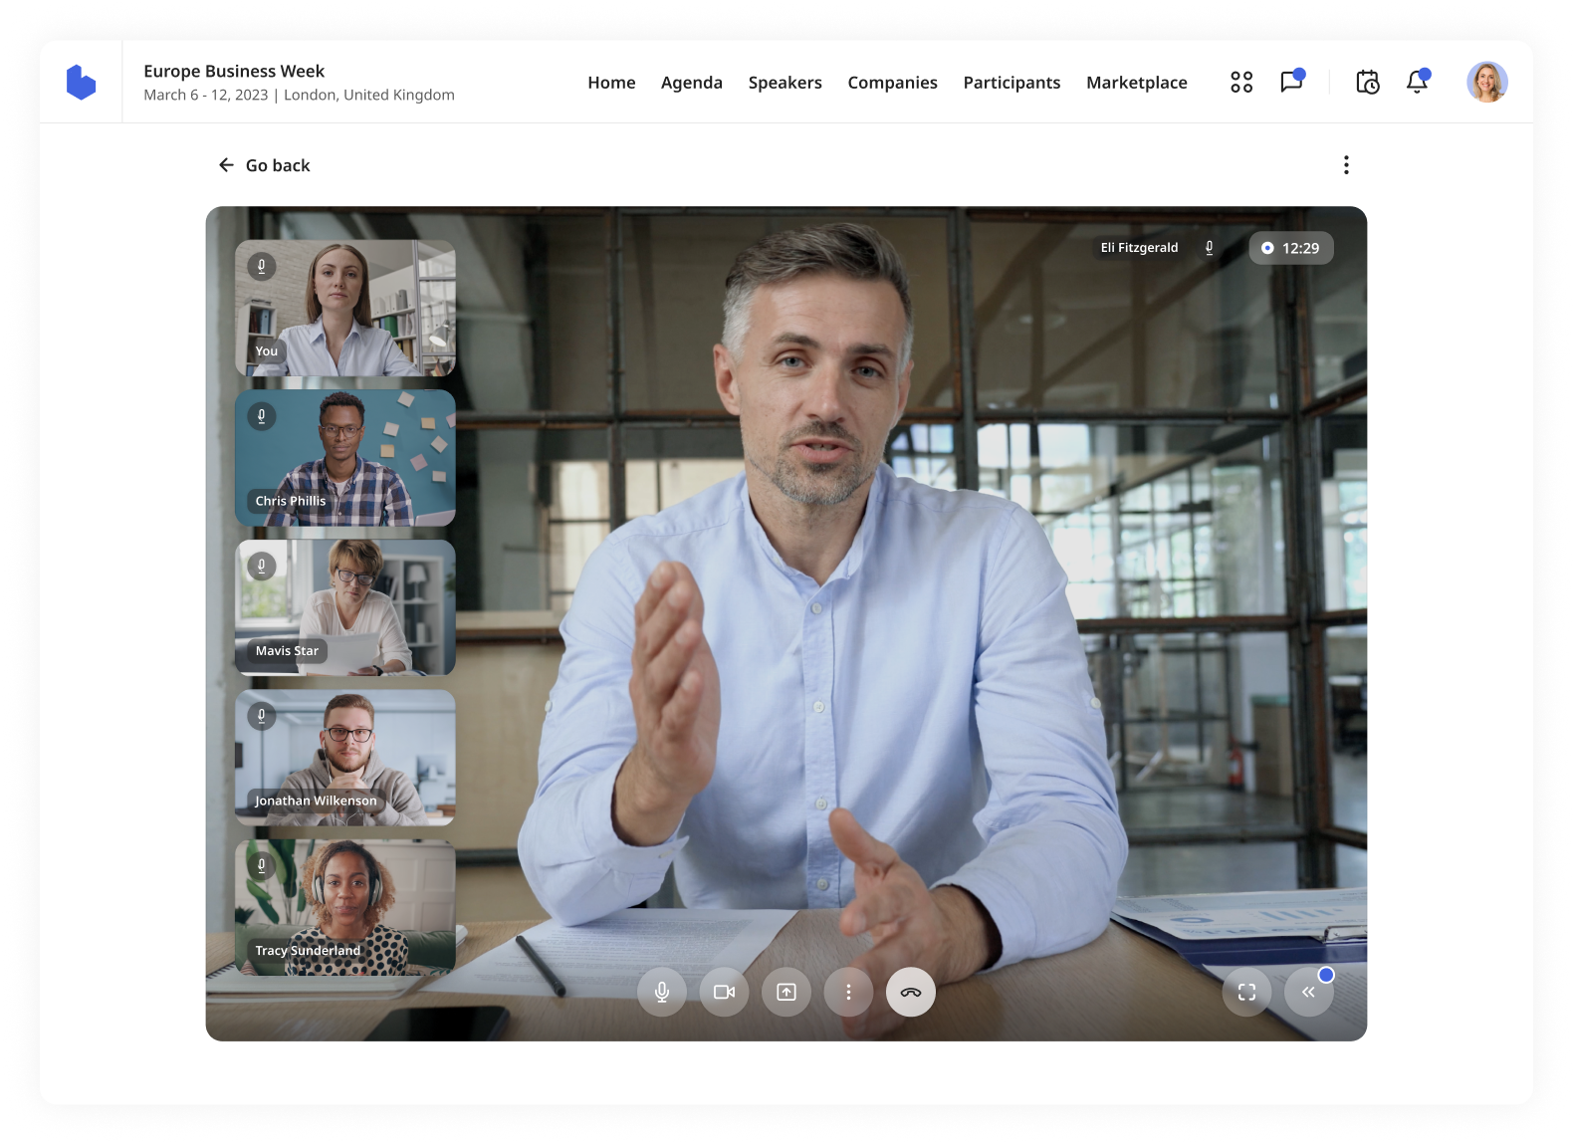Open the apps grid icon
Image resolution: width=1573 pixels, height=1145 pixels.
point(1241,82)
